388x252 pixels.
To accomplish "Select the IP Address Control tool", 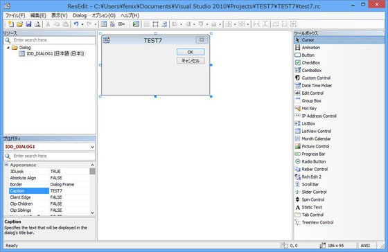I will 339,116.
